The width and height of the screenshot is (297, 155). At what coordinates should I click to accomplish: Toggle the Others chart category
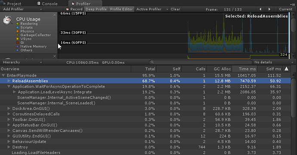tap(17, 50)
